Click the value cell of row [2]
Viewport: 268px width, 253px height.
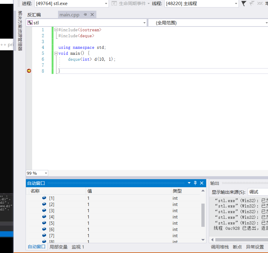click(128, 204)
